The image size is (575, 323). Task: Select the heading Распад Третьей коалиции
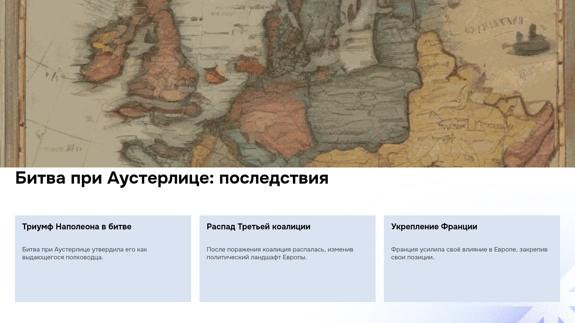coord(258,227)
